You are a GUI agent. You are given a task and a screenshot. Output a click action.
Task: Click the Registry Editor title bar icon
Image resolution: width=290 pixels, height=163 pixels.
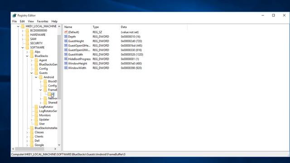(x=14, y=15)
